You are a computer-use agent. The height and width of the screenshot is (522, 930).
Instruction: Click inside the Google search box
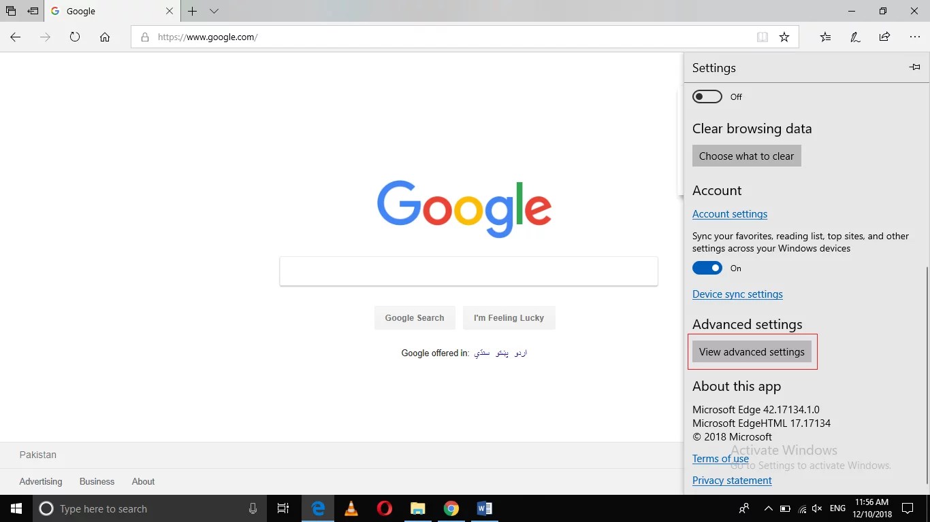pos(468,271)
